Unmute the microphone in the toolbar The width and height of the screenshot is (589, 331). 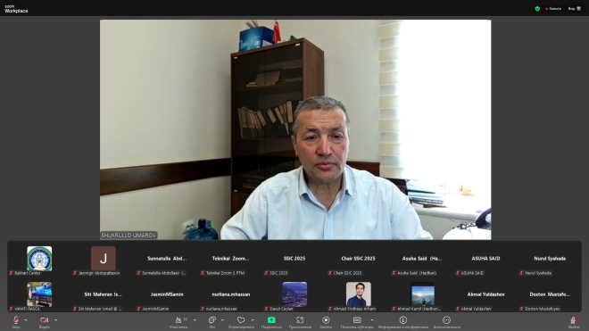coord(16,320)
